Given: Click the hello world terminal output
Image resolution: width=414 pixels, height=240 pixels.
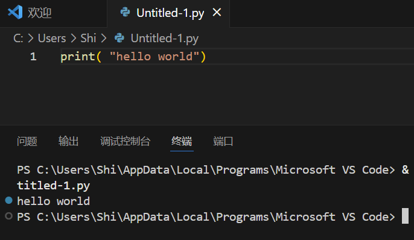Looking at the screenshot, I should click(x=53, y=201).
